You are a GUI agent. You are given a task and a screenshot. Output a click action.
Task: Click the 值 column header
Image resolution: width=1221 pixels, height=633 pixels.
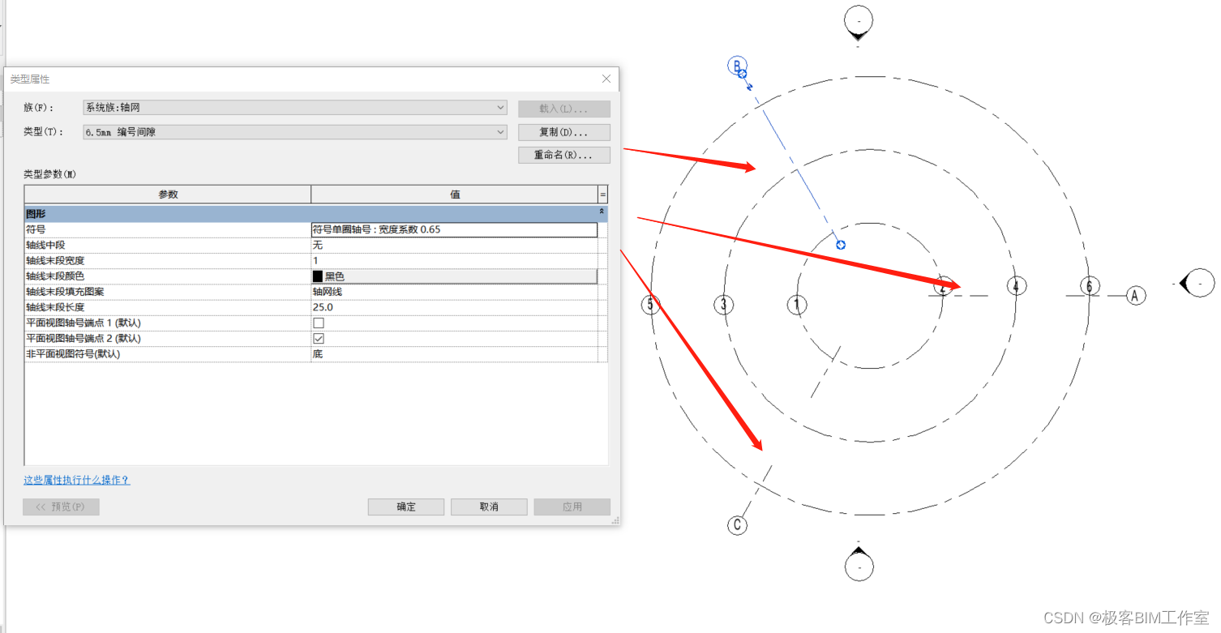[x=455, y=195]
